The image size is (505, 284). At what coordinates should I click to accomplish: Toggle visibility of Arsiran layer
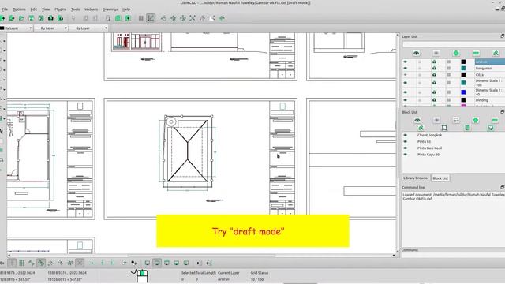pyautogui.click(x=405, y=62)
